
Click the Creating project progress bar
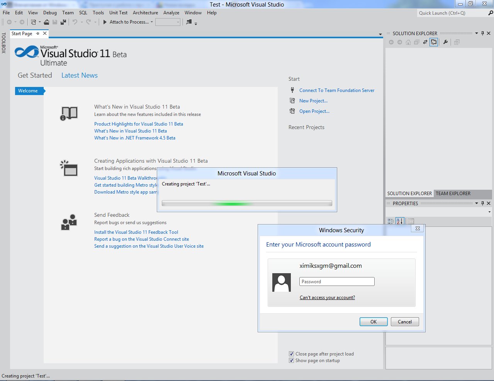tap(247, 203)
